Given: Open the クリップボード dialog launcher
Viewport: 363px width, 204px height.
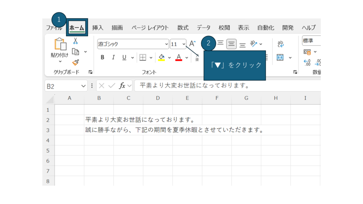Looking at the screenshot, I should click(90, 72).
